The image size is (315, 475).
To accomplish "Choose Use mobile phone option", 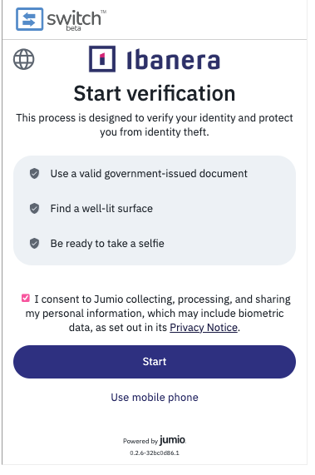I will (x=155, y=397).
